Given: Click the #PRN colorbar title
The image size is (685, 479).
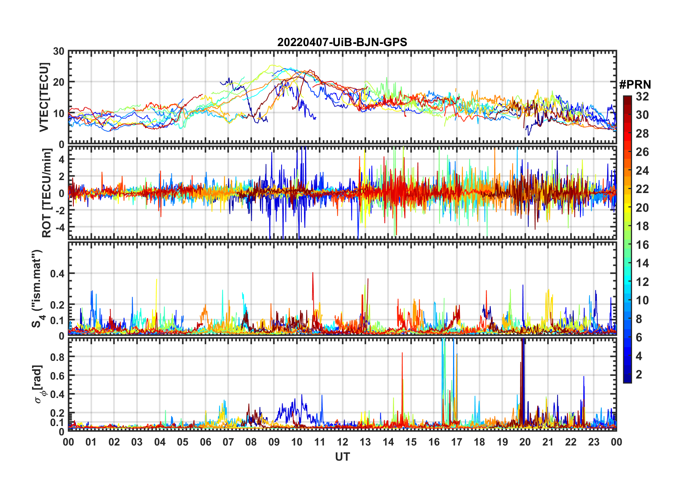Looking at the screenshot, I should point(635,85).
